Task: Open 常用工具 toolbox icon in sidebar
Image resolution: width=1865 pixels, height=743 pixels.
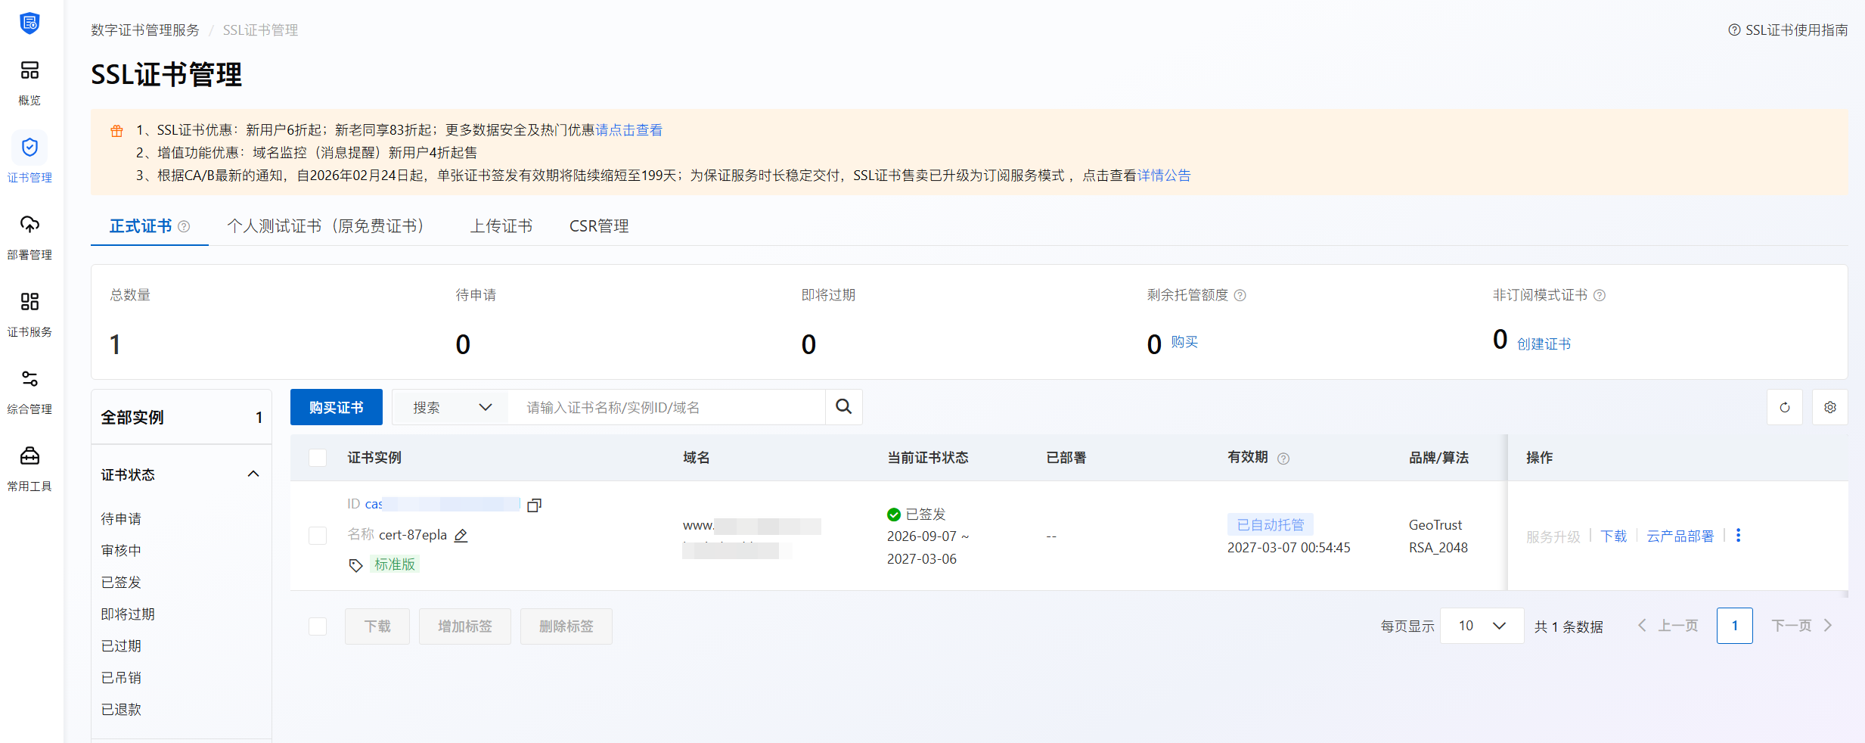Action: point(29,456)
